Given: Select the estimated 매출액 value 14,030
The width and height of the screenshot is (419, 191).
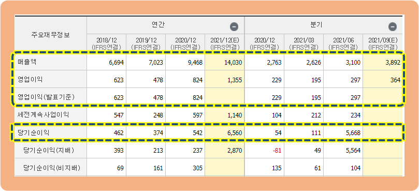Looking at the screenshot, I should click(x=233, y=63).
